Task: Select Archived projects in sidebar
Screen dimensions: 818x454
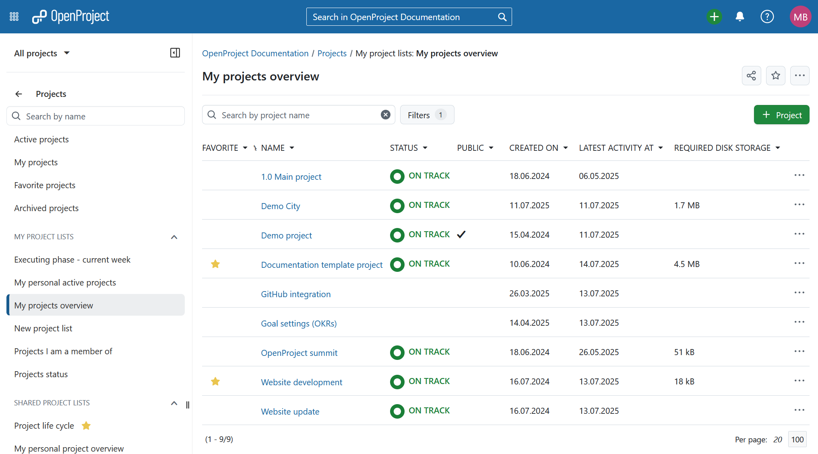Action: point(95,208)
